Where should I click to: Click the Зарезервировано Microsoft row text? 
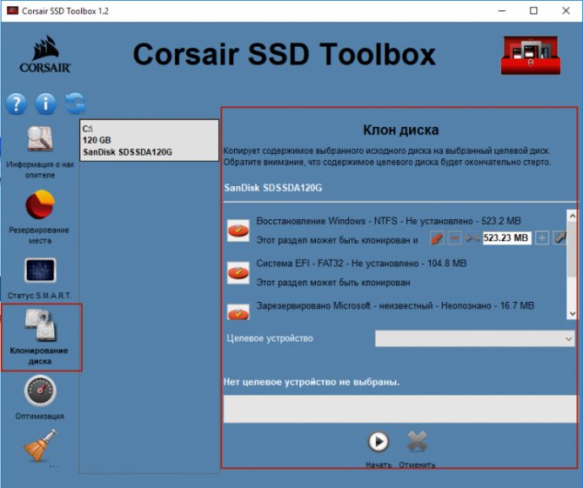395,306
